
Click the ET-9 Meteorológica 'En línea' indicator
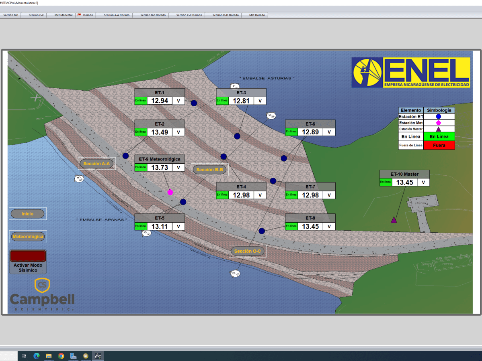coord(140,167)
